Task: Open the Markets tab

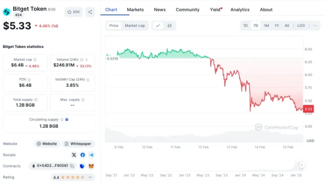Action: 135,10
